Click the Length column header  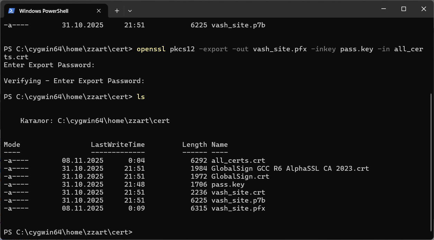[x=195, y=145]
